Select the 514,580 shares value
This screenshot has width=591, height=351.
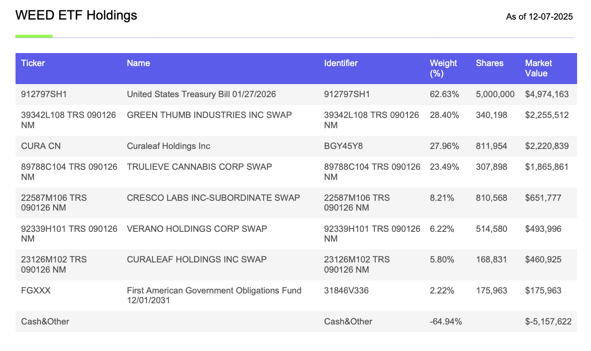point(491,229)
